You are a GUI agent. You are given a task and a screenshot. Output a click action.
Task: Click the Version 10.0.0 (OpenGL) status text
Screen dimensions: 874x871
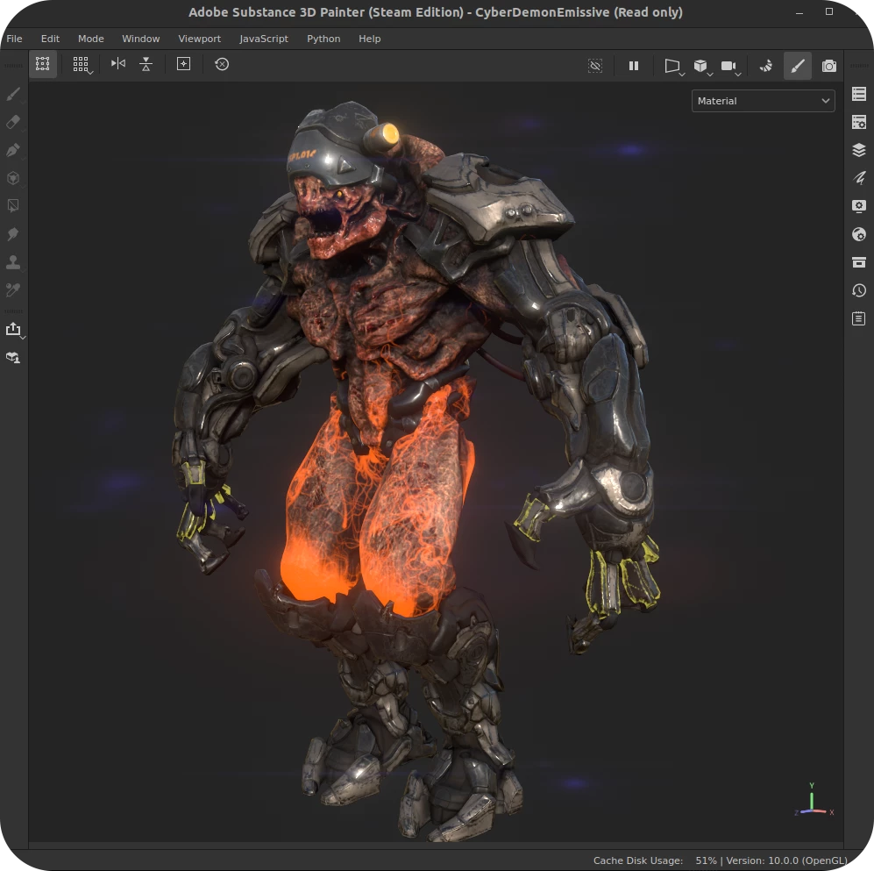pos(786,860)
